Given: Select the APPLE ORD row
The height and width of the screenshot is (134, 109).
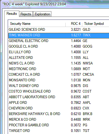Looking at the screenshot, I should pyautogui.click(x=59, y=103).
